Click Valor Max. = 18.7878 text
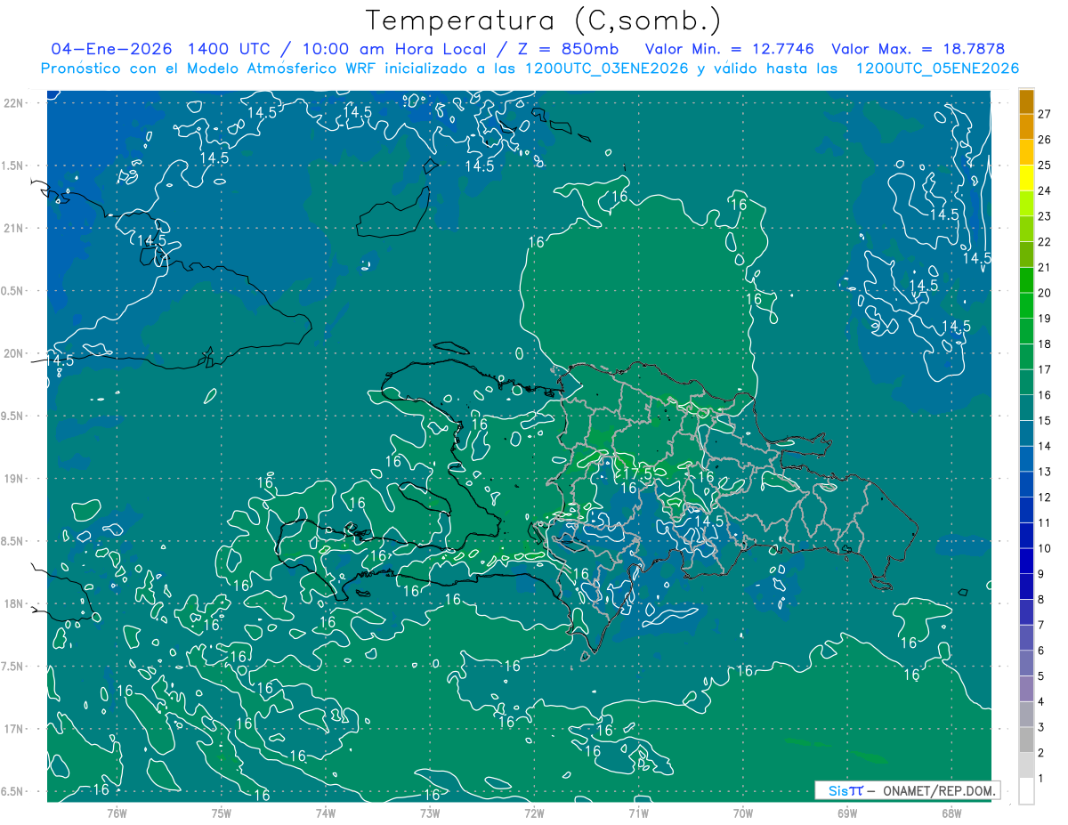This screenshot has width=1068, height=825. pos(918,48)
